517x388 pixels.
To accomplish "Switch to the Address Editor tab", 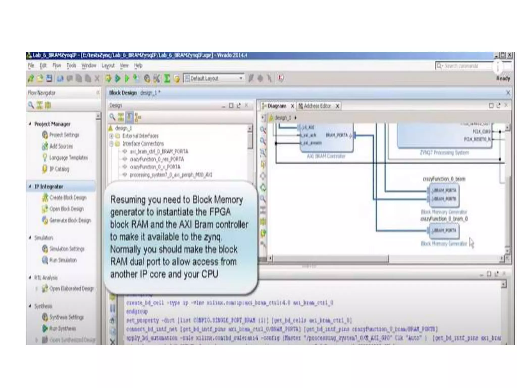I will [x=317, y=106].
